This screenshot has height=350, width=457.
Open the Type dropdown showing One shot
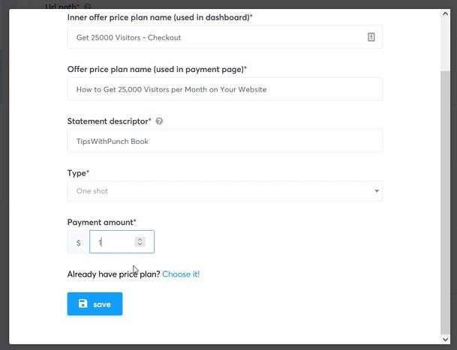tap(224, 191)
